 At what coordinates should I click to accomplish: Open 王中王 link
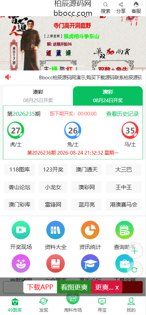[124, 187]
